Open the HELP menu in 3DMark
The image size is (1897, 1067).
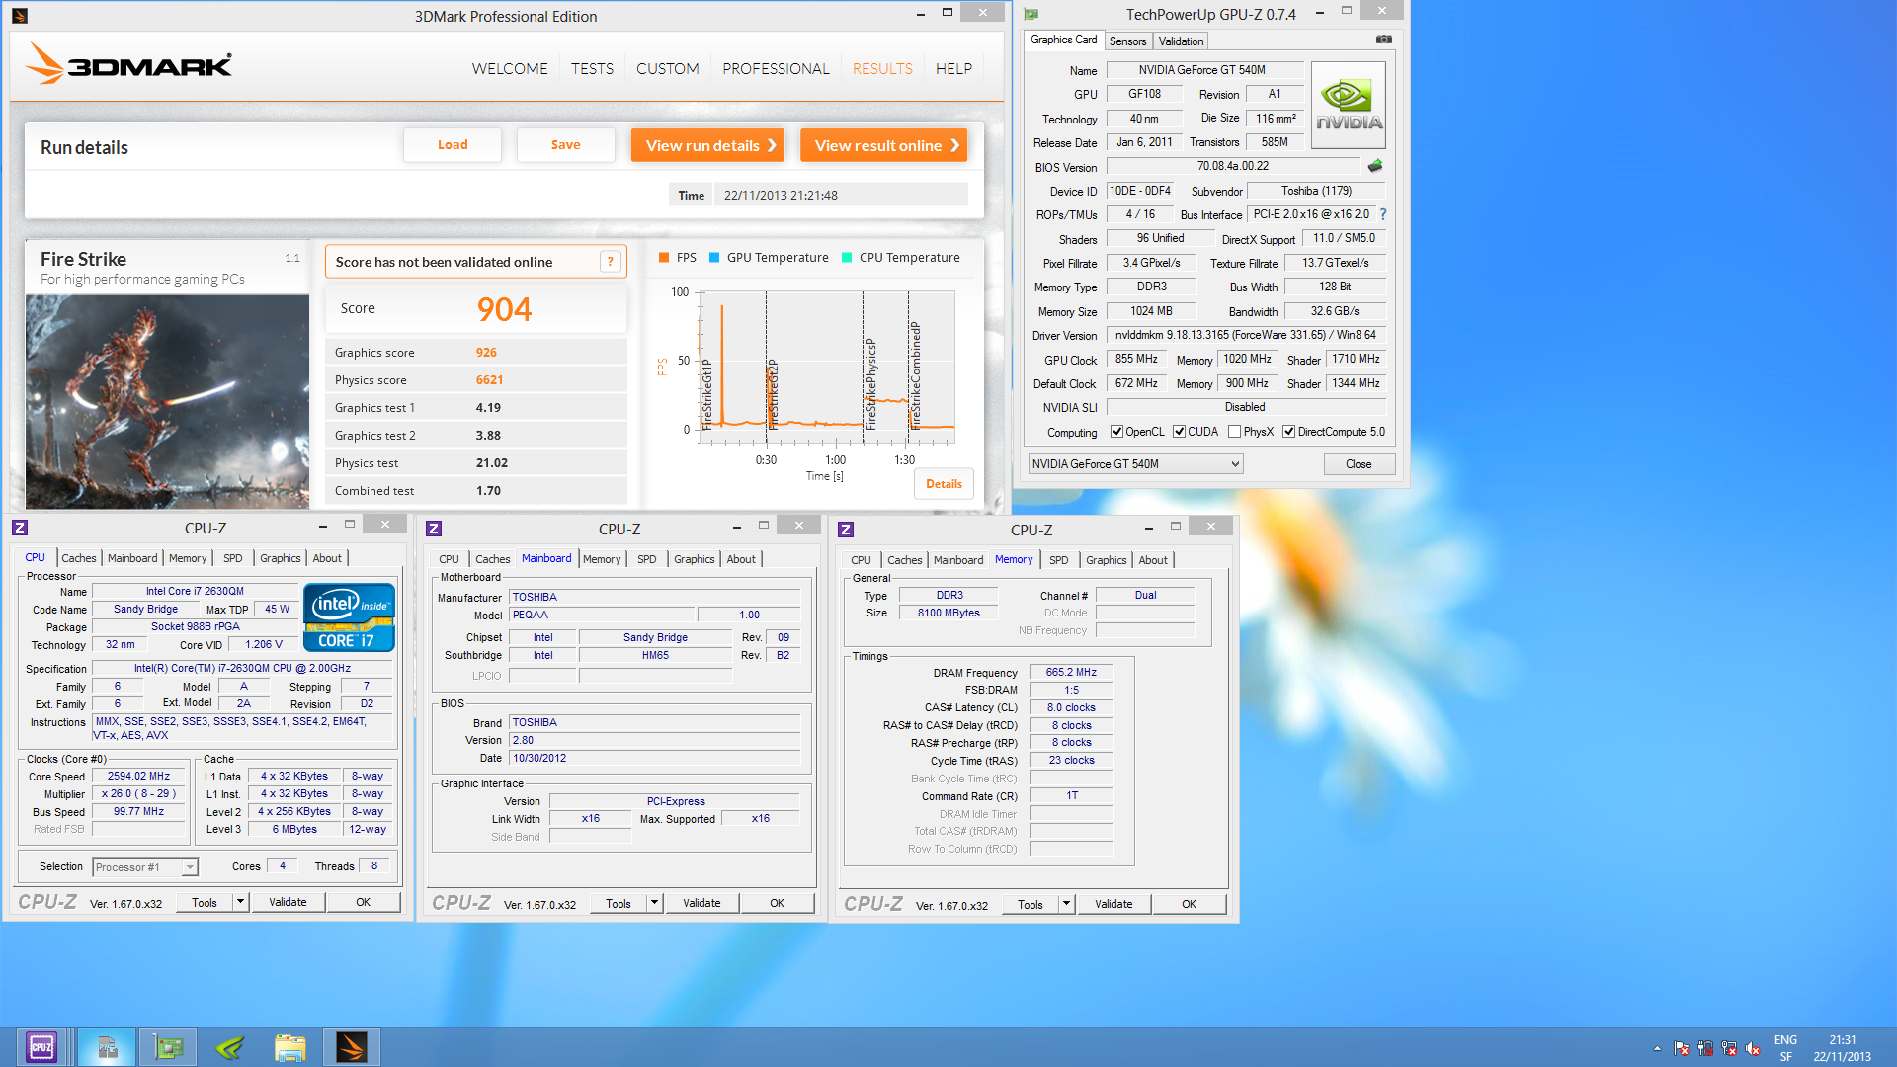pyautogui.click(x=953, y=69)
